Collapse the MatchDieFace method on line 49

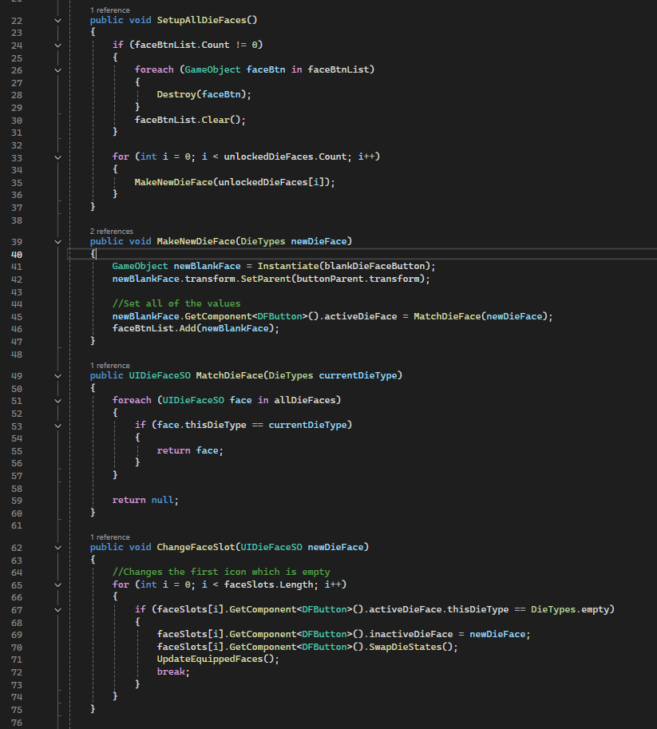click(57, 375)
